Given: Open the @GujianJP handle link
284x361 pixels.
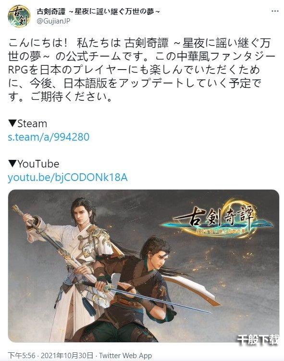Looking at the screenshot, I should [53, 21].
